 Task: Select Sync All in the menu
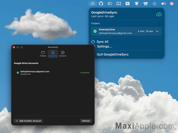(102, 42)
